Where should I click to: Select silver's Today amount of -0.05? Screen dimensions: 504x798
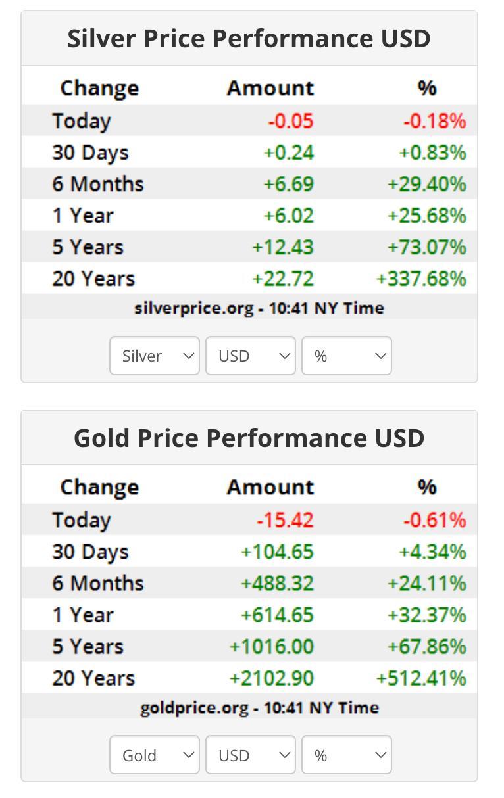pos(290,121)
